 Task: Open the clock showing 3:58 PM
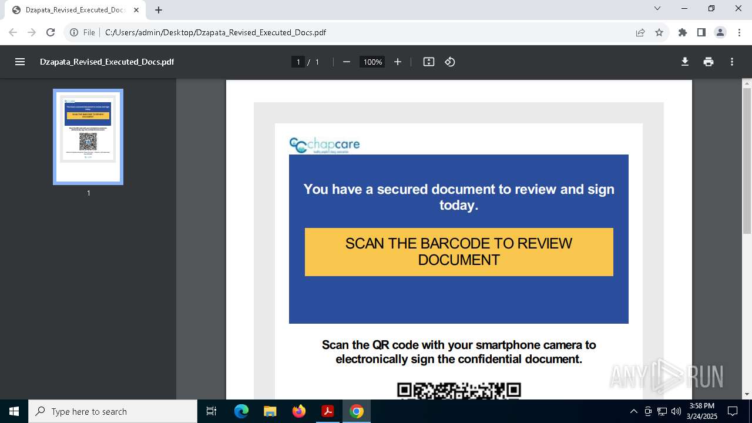702,411
